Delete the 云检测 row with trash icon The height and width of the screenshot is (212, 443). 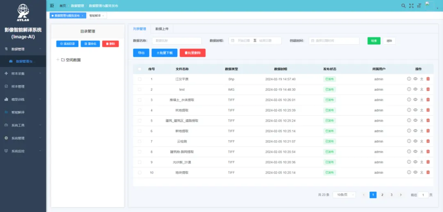[428, 141]
